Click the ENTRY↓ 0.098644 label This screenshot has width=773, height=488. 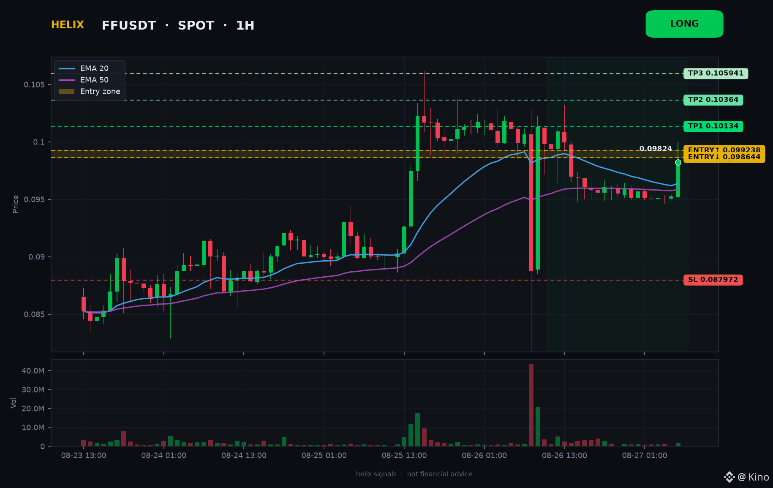pyautogui.click(x=724, y=157)
